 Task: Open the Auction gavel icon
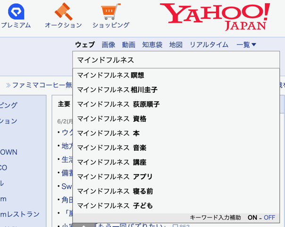[63, 11]
